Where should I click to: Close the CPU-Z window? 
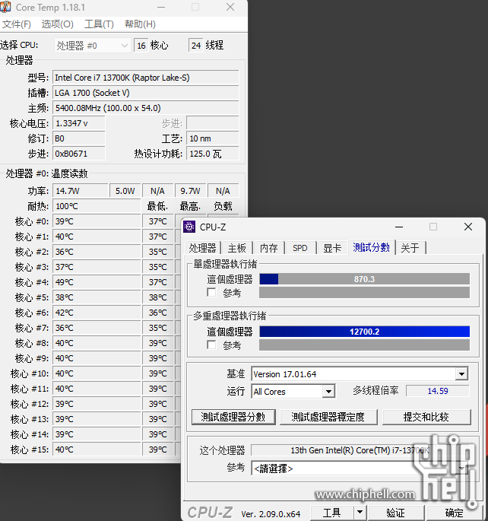pyautogui.click(x=468, y=227)
